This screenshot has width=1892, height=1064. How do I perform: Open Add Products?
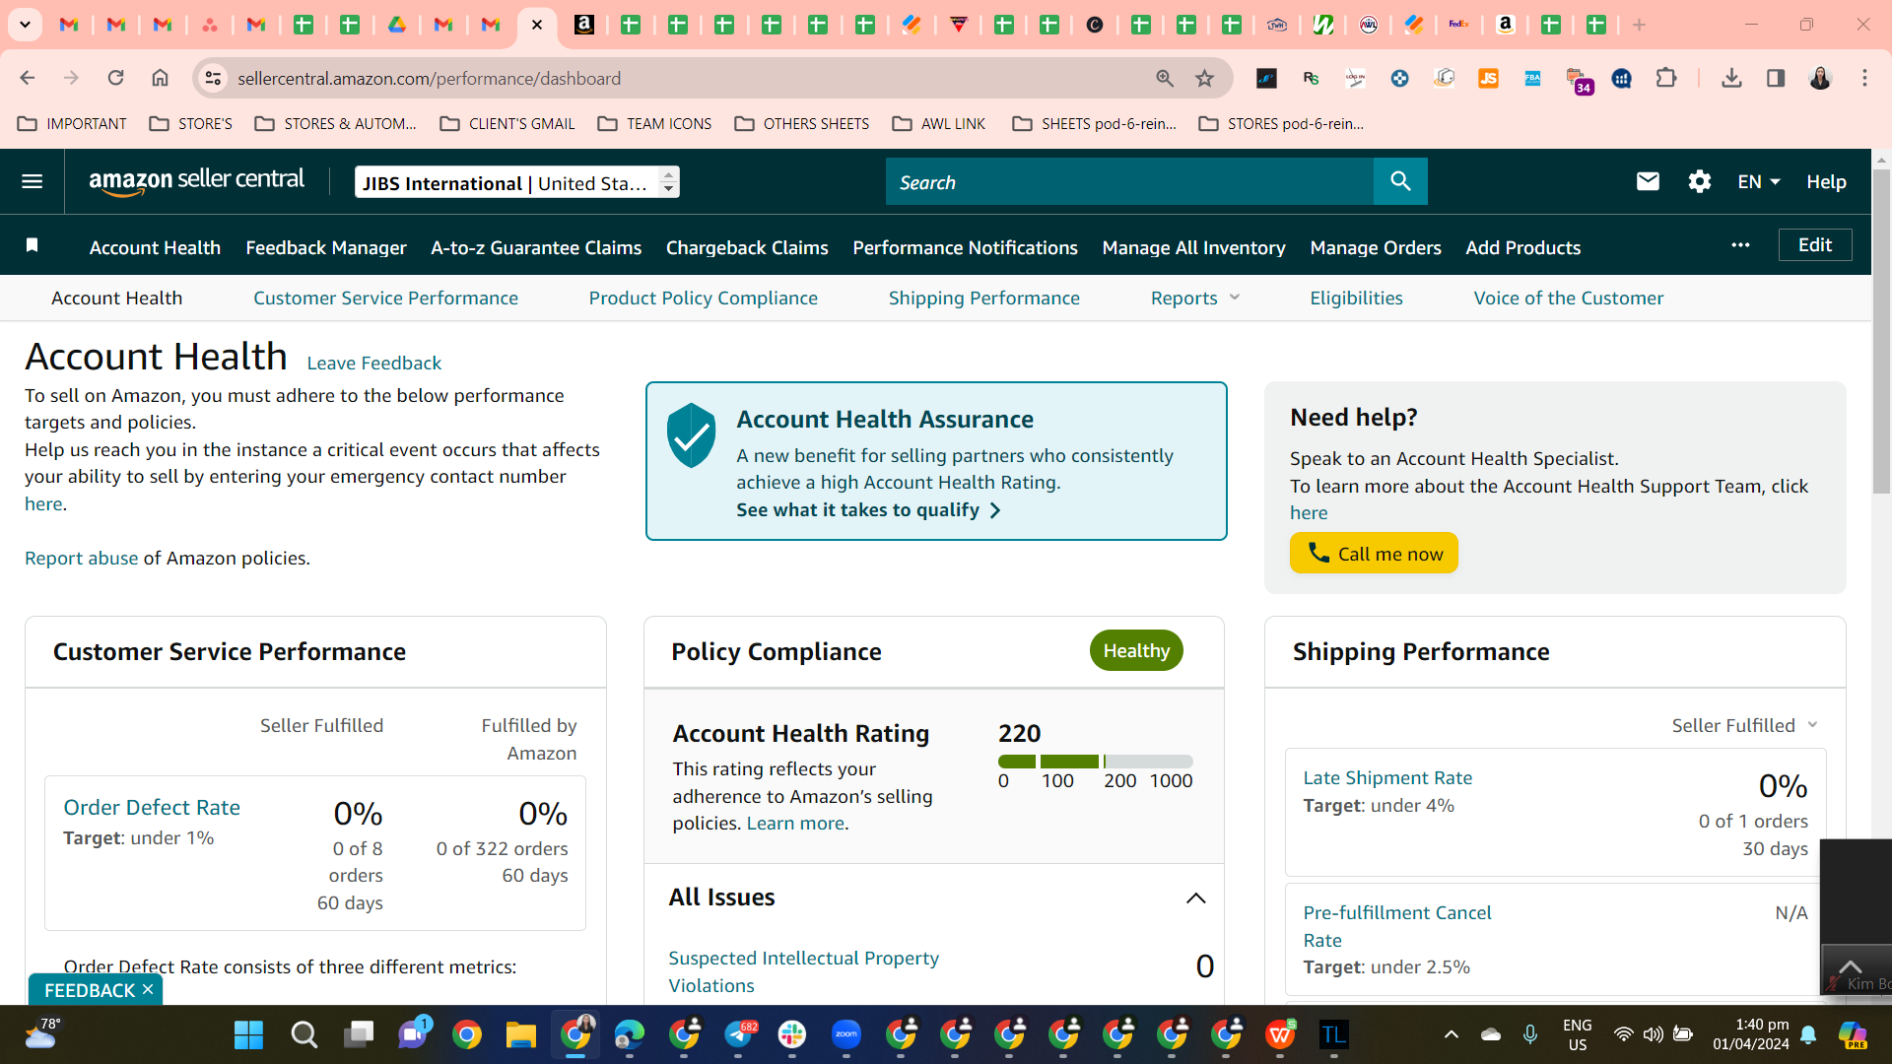click(x=1522, y=247)
